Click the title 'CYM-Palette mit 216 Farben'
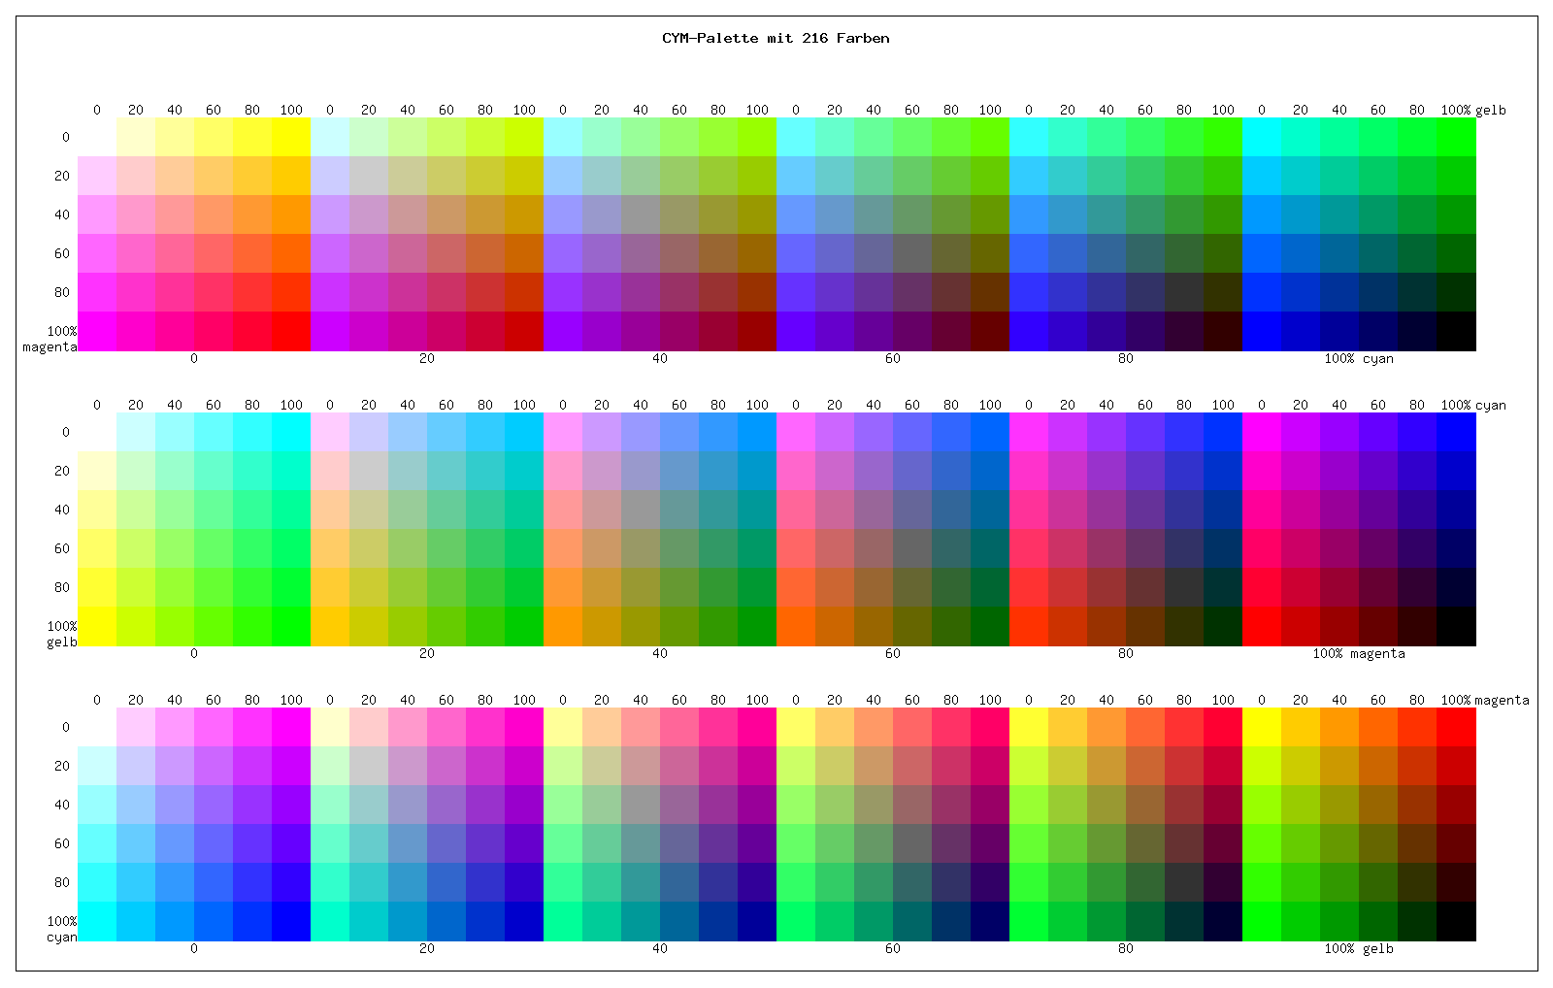Viewport: 1553px width, 988px height. 776,39
